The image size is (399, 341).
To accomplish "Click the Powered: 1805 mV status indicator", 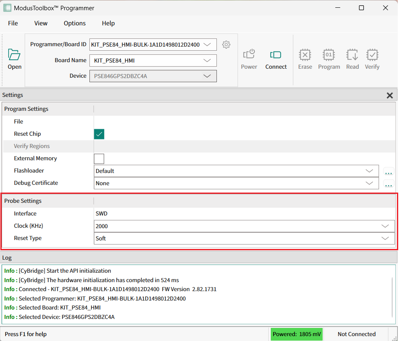I will click(x=296, y=334).
